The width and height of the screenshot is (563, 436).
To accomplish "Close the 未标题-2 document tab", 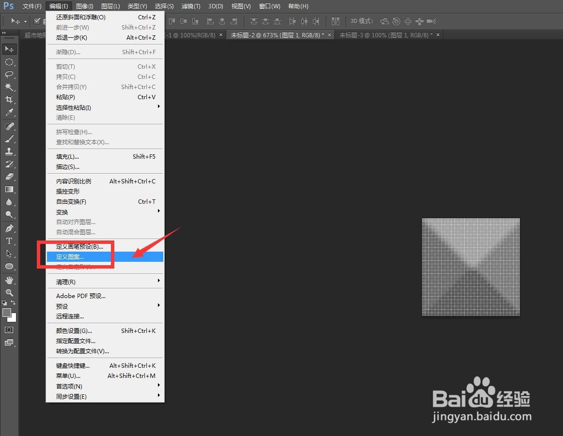I will pyautogui.click(x=329, y=35).
